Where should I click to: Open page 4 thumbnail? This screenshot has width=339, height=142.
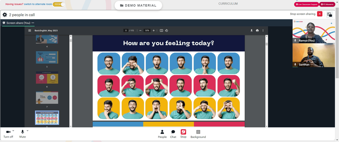[x=47, y=39]
